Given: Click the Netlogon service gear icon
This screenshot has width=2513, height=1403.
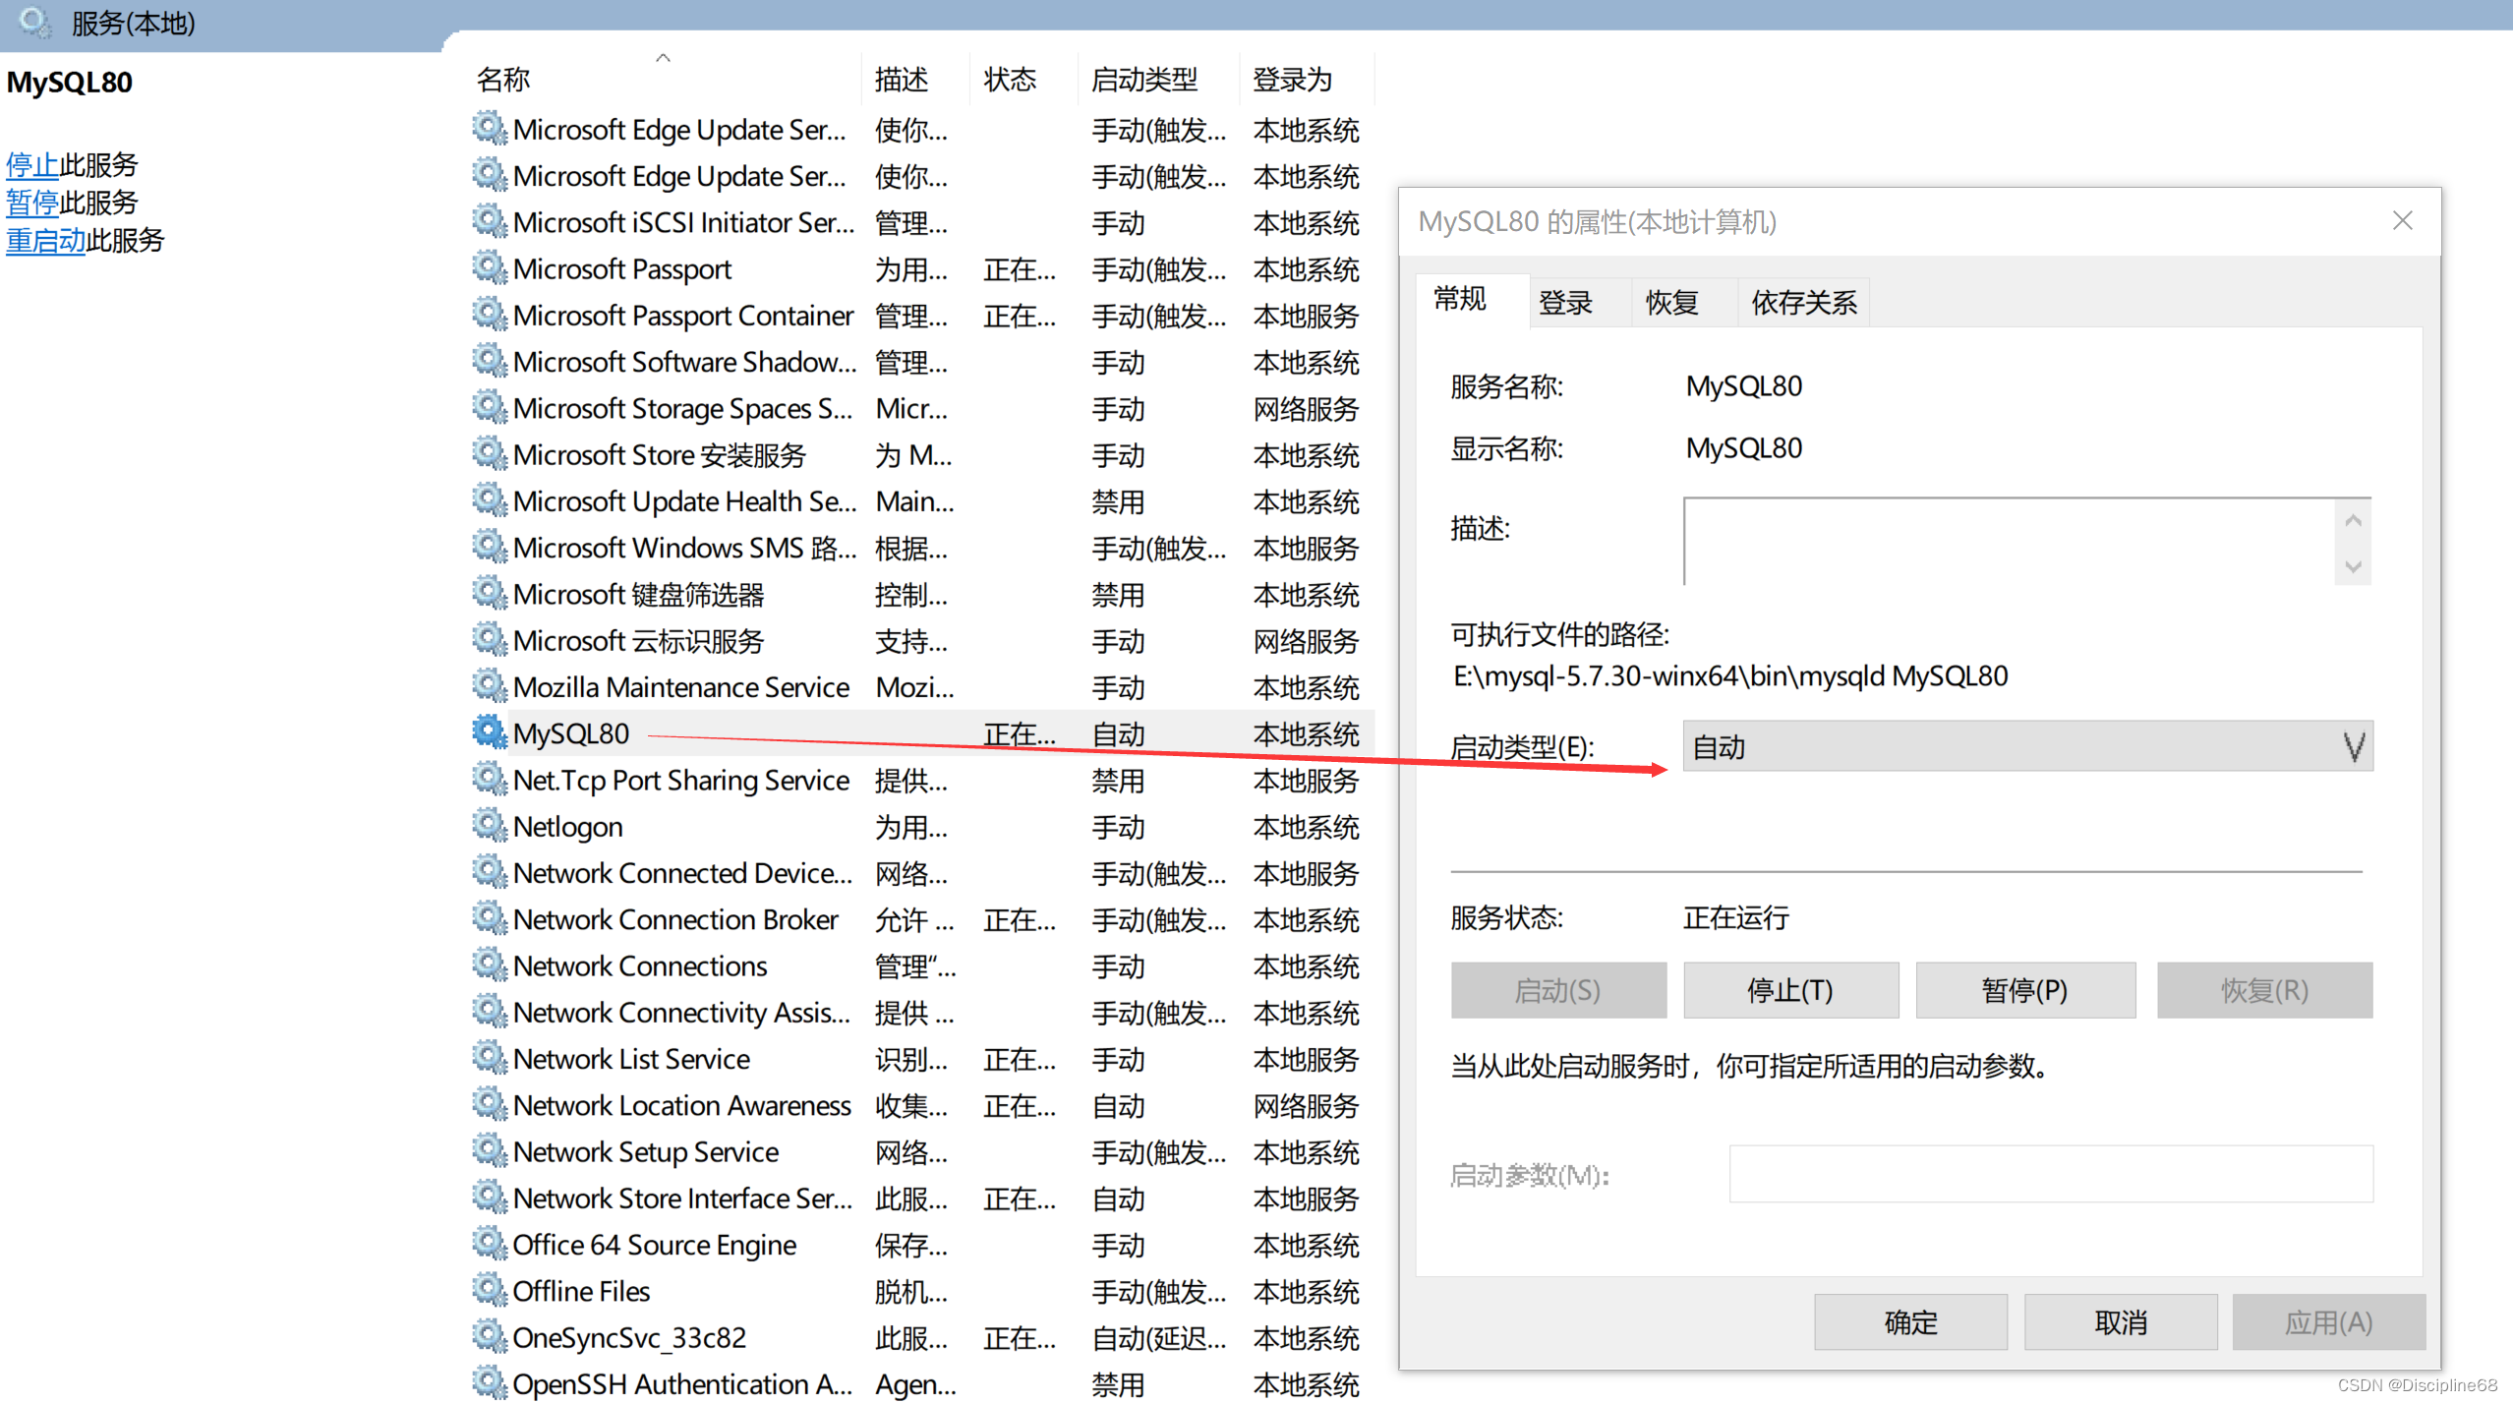Looking at the screenshot, I should tap(489, 825).
